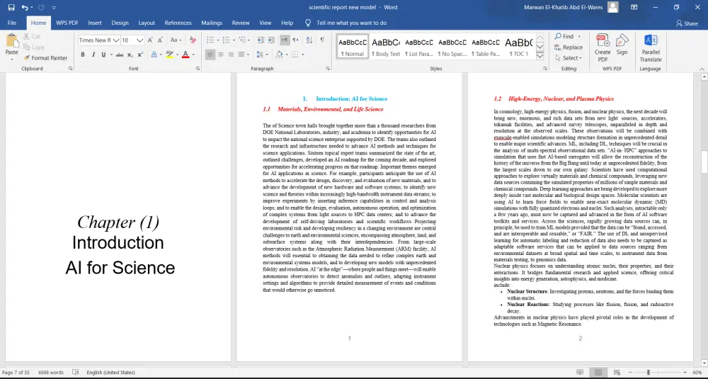The image size is (708, 379).
Task: Apply strikethrough formatting
Action: click(119, 55)
